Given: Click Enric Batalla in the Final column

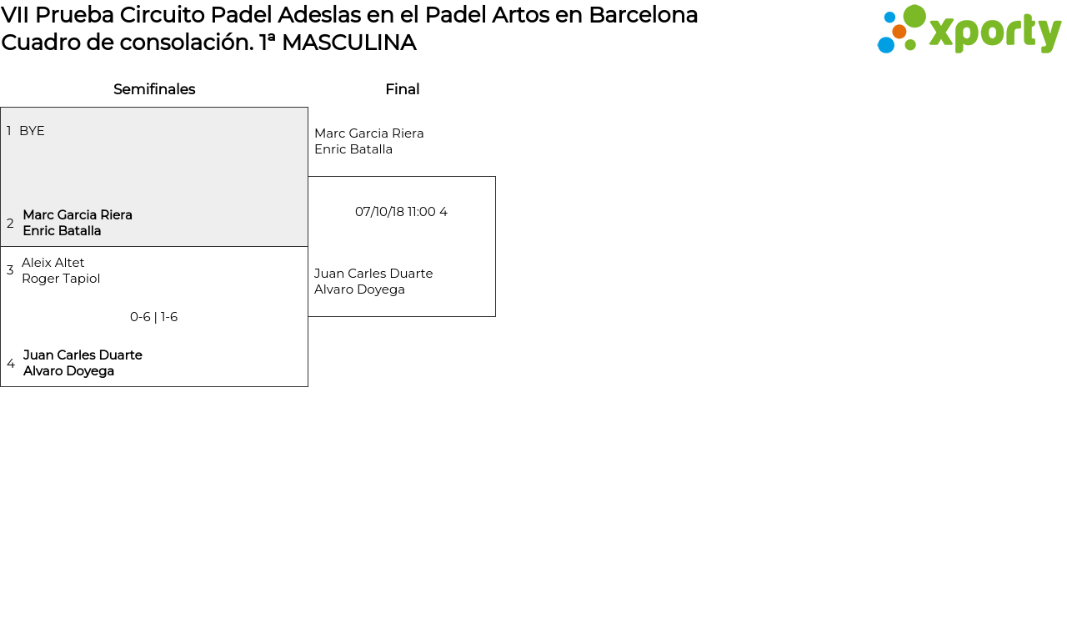Looking at the screenshot, I should pyautogui.click(x=353, y=149).
